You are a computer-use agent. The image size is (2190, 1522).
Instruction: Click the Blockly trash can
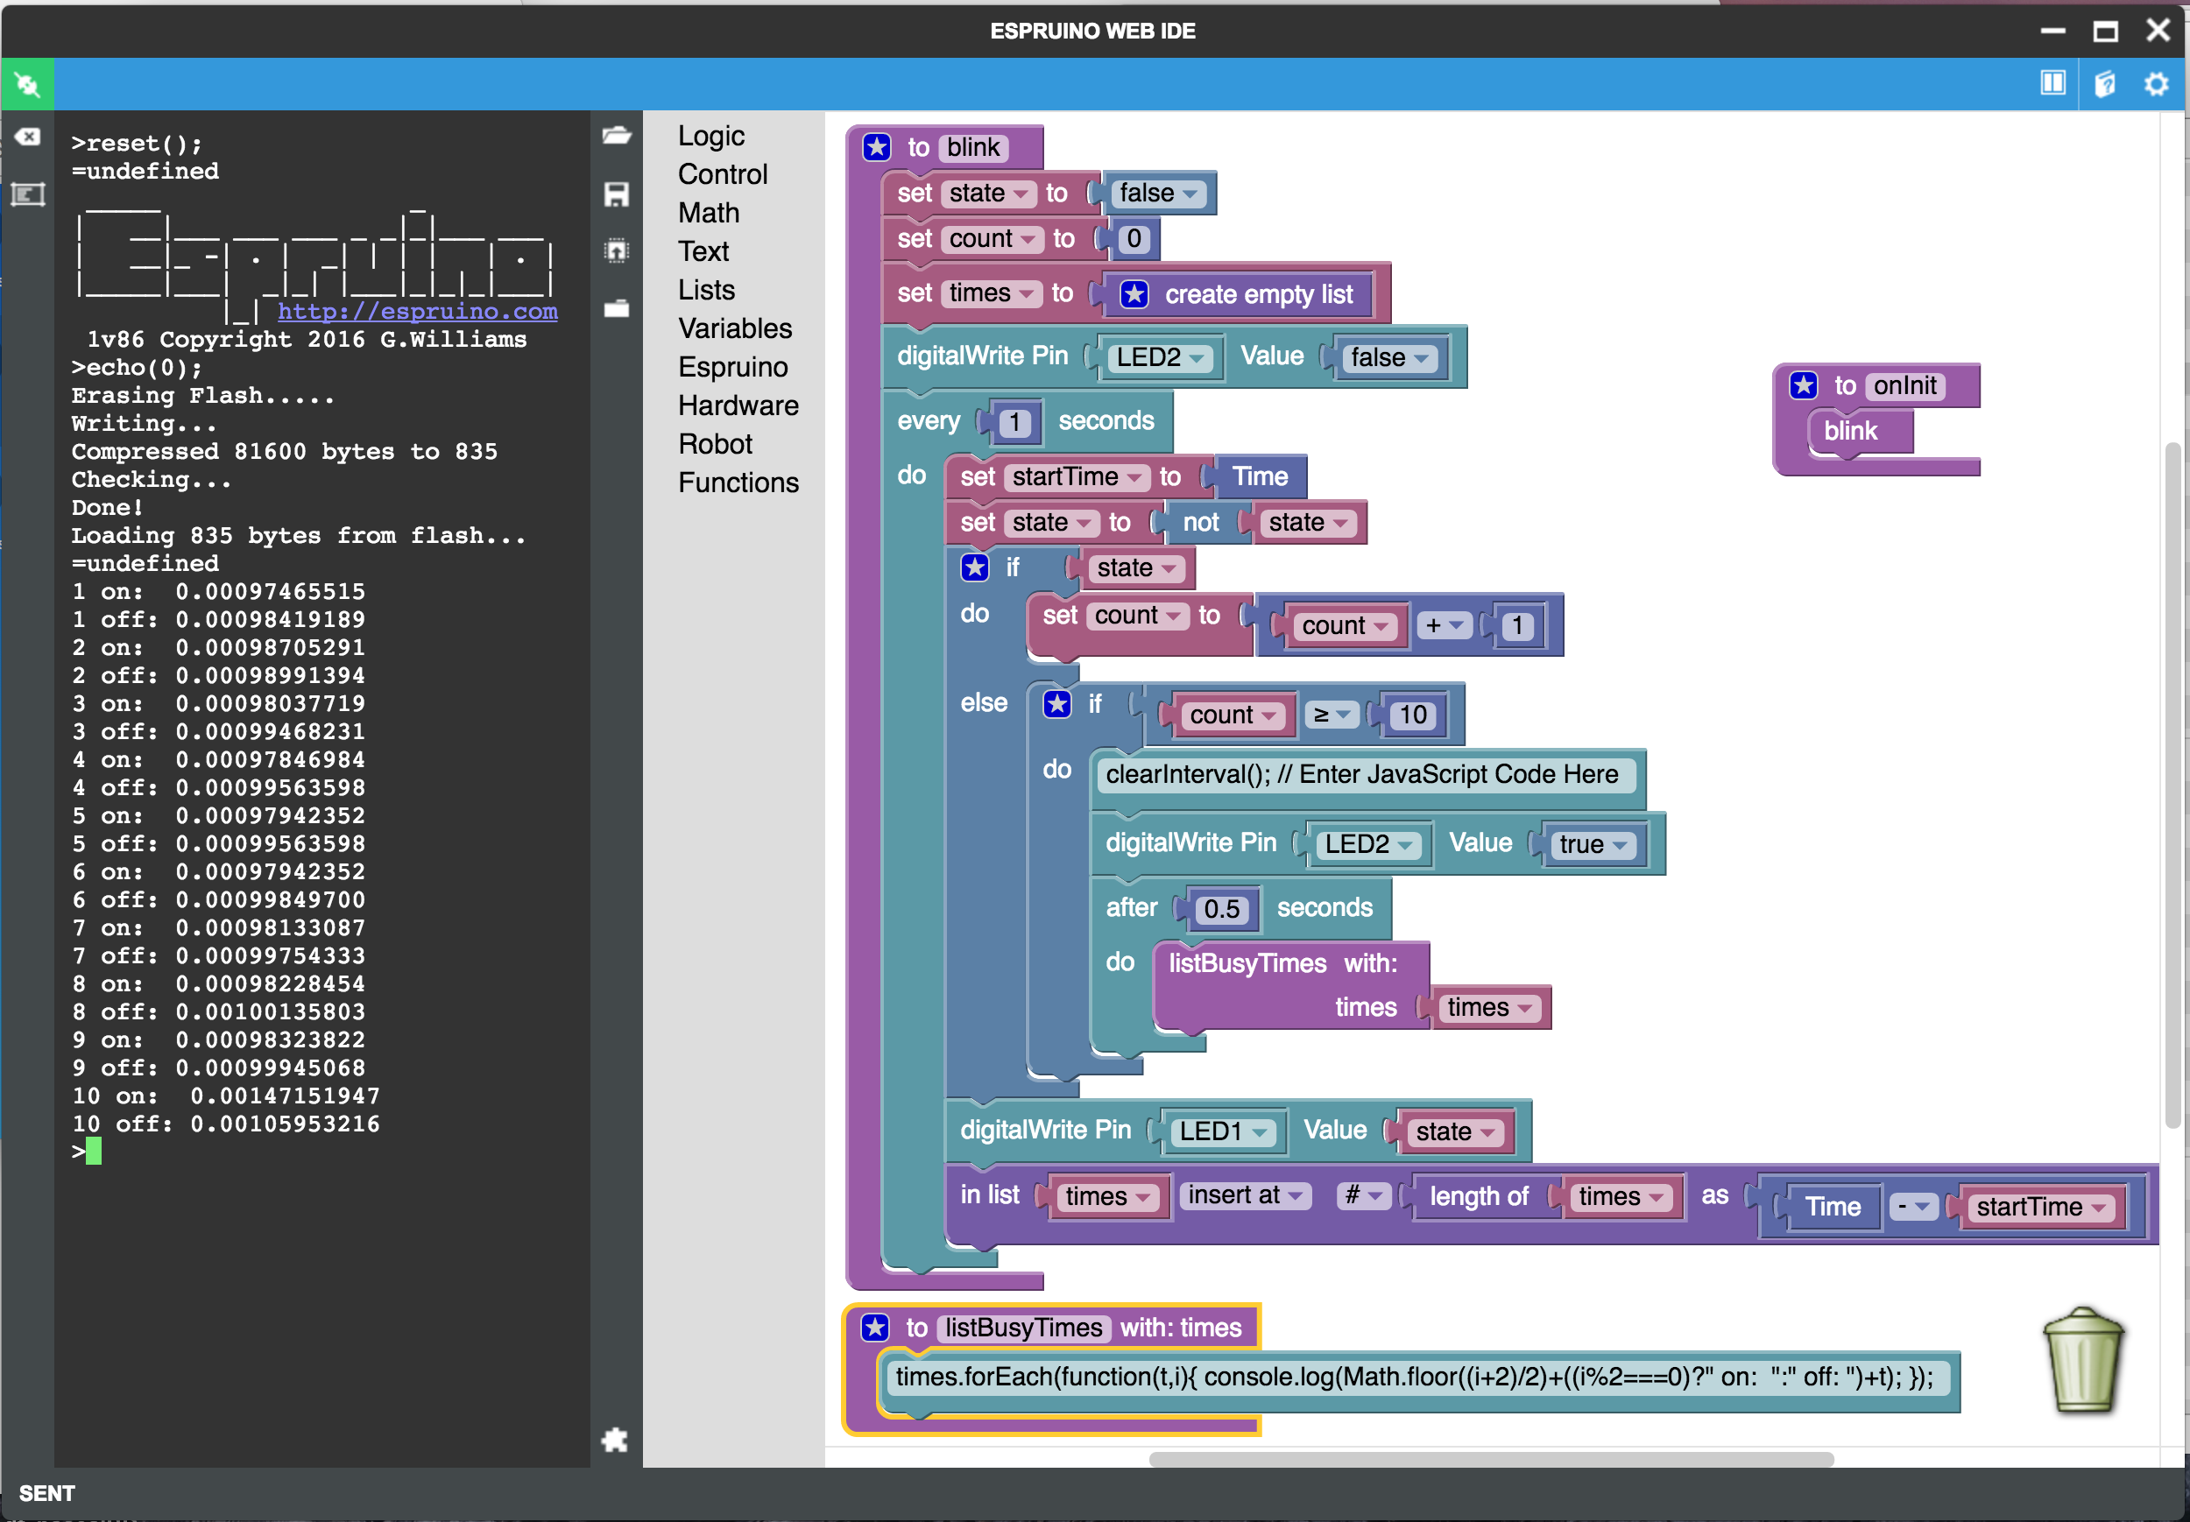pyautogui.click(x=2083, y=1360)
